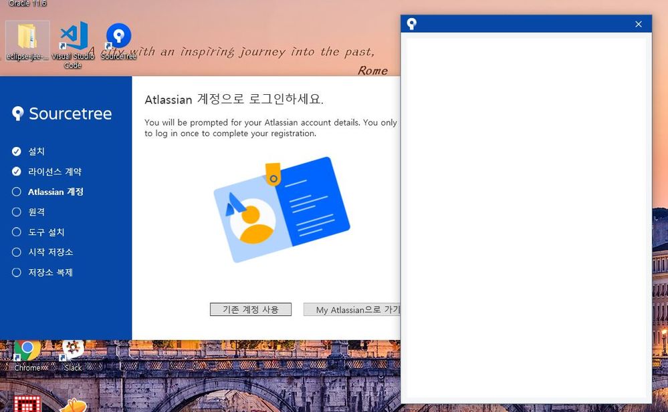Click the 라이선스 계약 step label
Image resolution: width=668 pixels, height=412 pixels.
[x=55, y=172]
